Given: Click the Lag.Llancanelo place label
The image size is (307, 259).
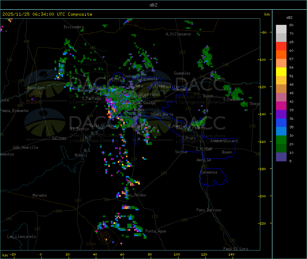Looking at the screenshot, I should [21, 237].
